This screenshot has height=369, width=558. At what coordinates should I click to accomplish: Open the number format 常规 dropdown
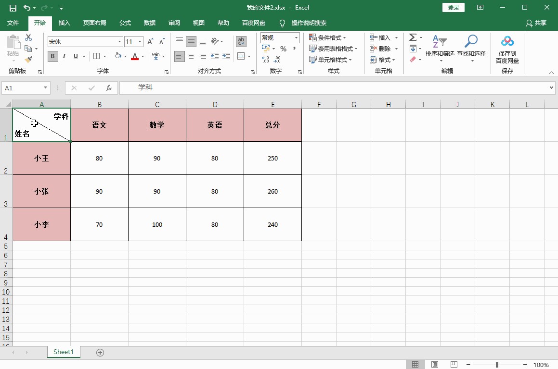pyautogui.click(x=296, y=37)
